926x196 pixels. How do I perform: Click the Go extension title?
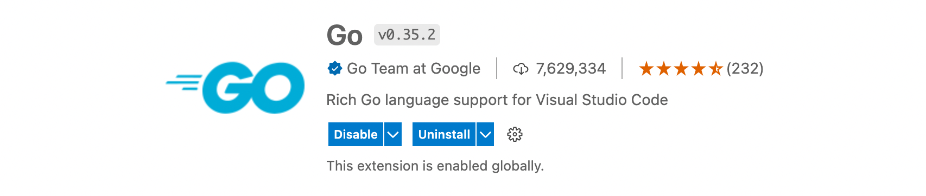point(345,36)
